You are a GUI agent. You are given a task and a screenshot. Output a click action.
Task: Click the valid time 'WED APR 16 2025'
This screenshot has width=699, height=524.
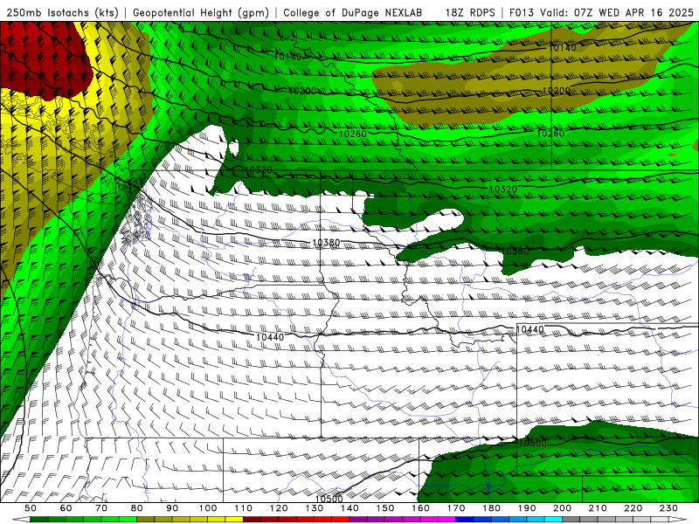[646, 12]
